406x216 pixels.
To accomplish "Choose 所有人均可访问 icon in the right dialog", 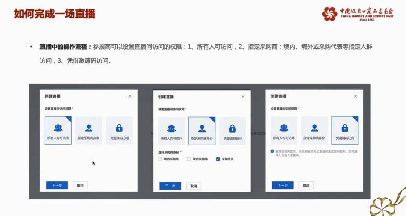I will (x=284, y=128).
